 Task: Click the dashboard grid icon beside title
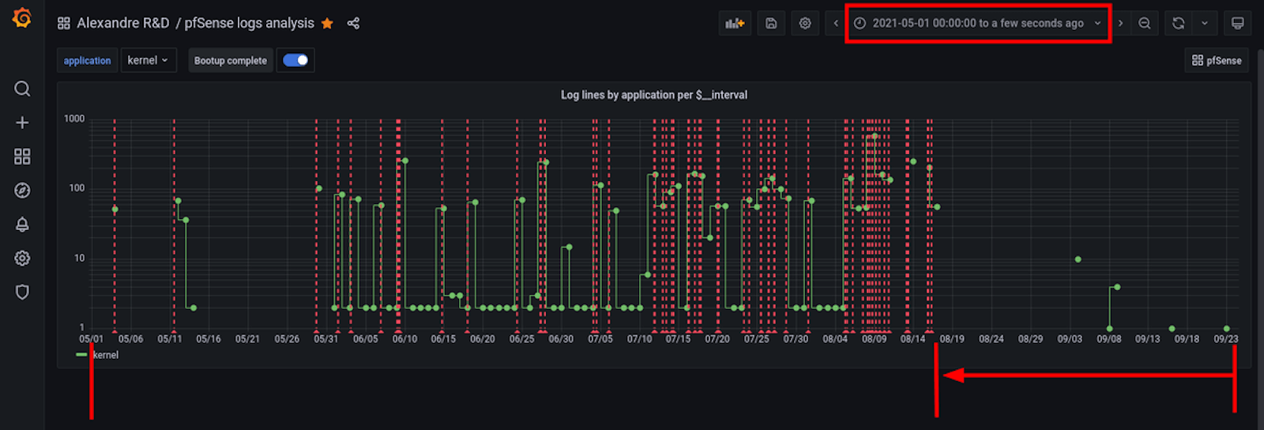pyautogui.click(x=64, y=24)
